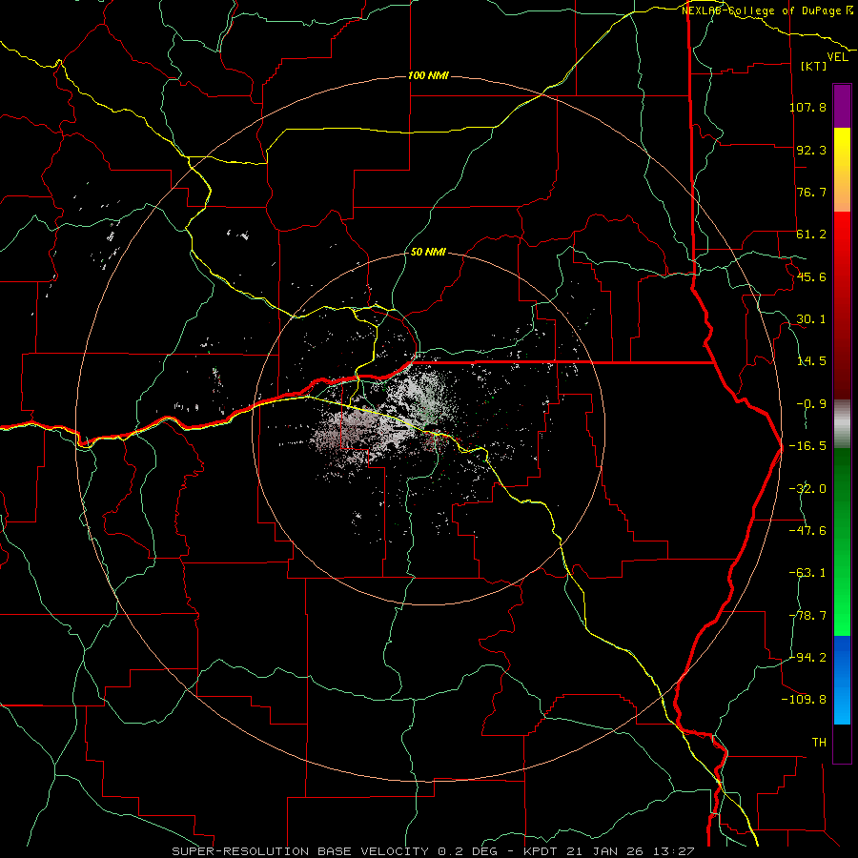Viewport: 858px width, 858px height.
Task: Click the 76.7 velocity scale value
Action: coord(811,192)
